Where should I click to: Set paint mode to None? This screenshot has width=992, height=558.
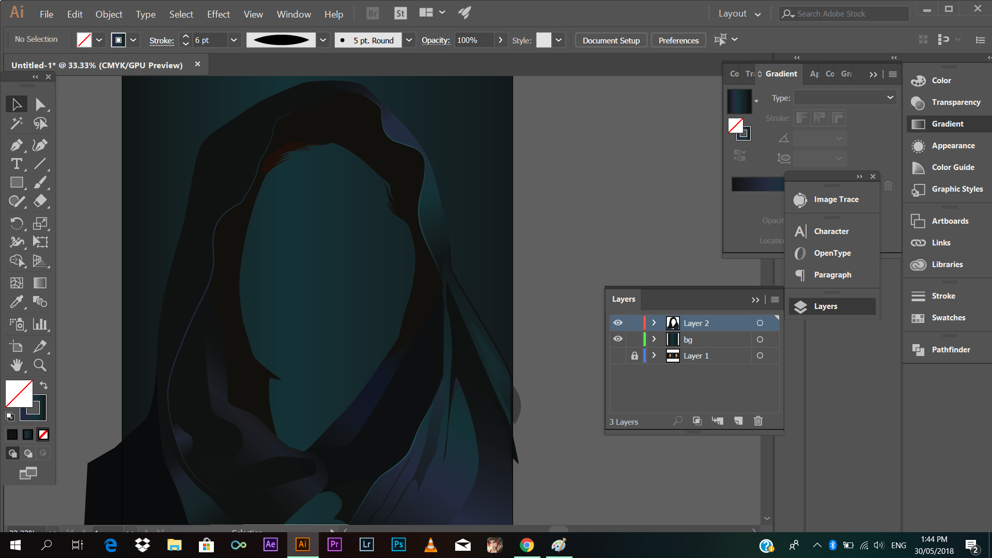[x=43, y=435]
